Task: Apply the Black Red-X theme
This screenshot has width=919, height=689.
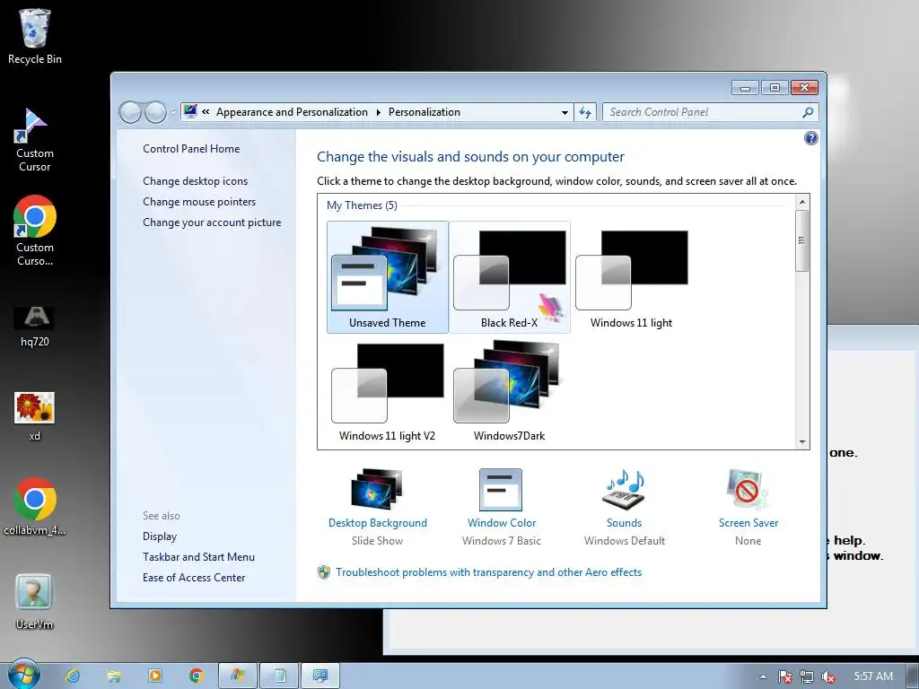Action: [510, 277]
